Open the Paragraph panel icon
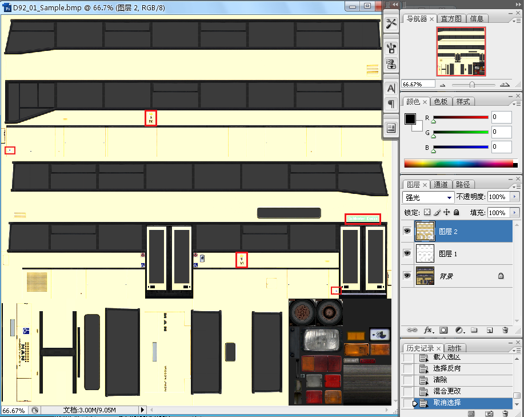 pos(391,104)
